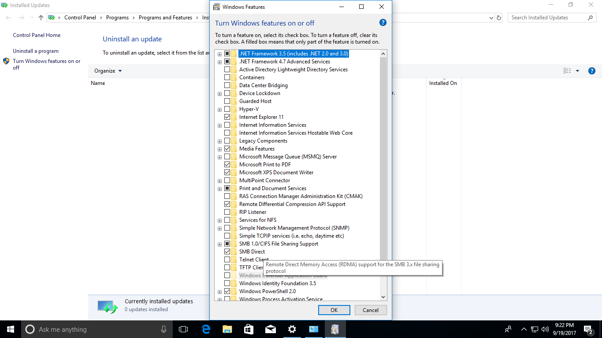Click Programs and Features breadcrumb

coord(165,18)
